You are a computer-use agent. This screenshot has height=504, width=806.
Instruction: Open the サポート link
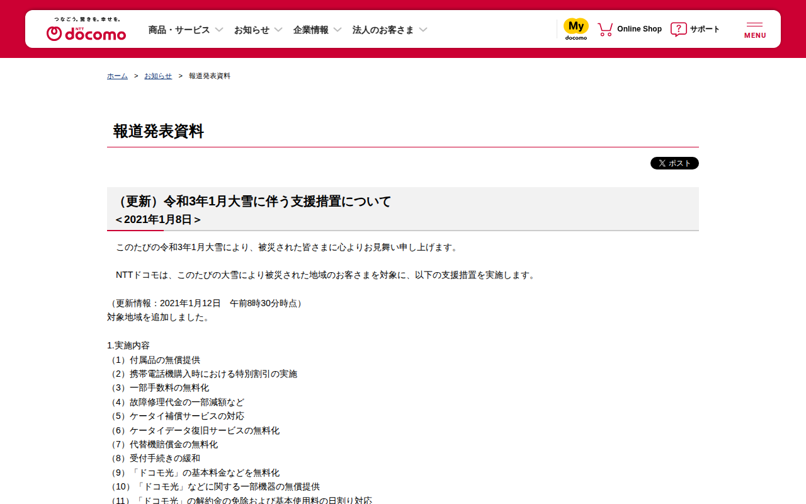click(705, 29)
